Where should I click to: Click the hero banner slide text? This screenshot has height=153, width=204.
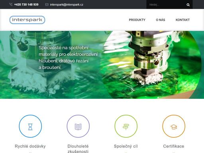click(x=68, y=57)
